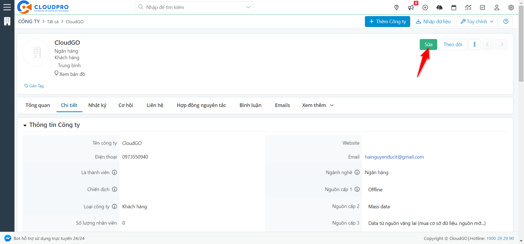524x244 pixels.
Task: Click the CloudPro logo
Action: click(43, 7)
